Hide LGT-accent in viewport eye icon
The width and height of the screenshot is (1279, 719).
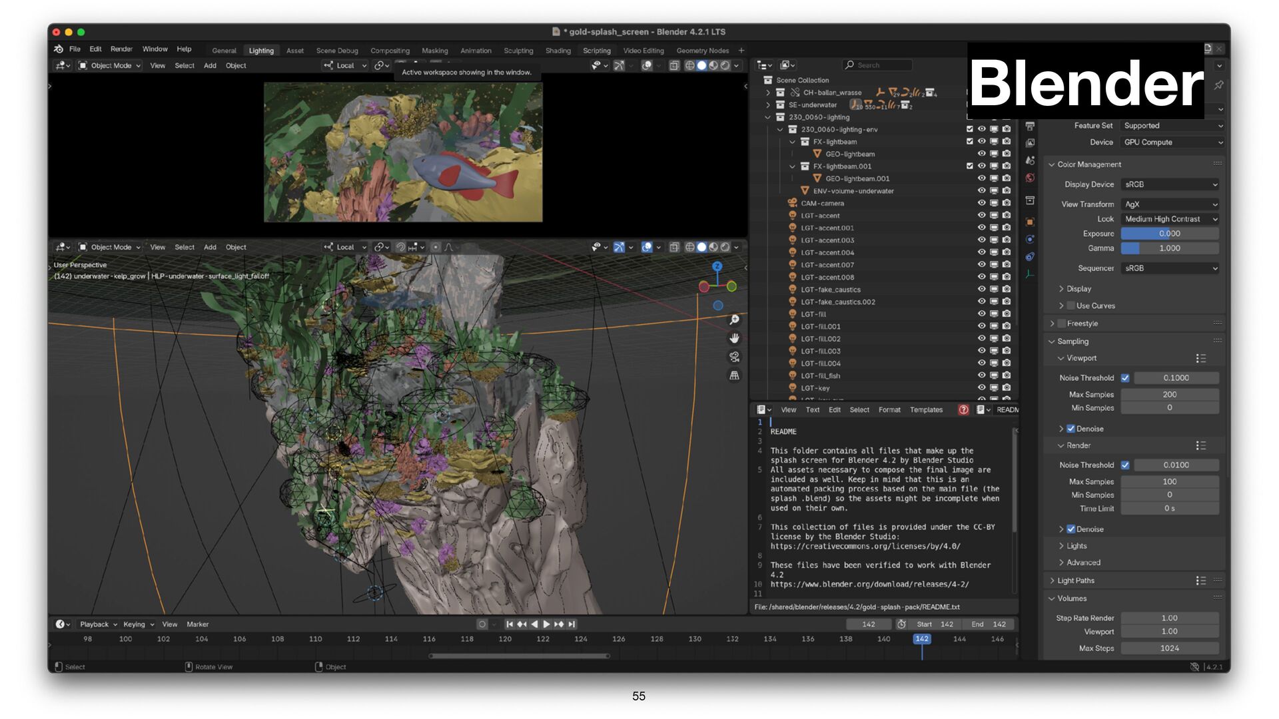click(x=981, y=216)
